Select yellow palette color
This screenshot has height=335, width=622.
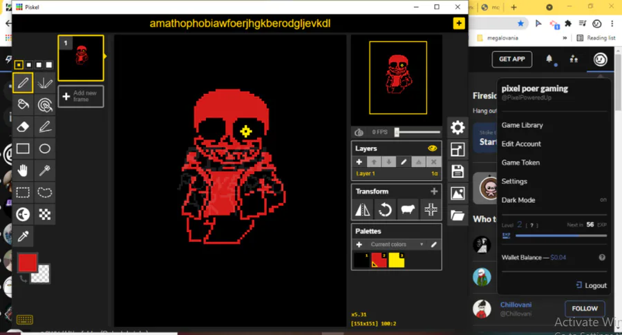click(x=396, y=260)
